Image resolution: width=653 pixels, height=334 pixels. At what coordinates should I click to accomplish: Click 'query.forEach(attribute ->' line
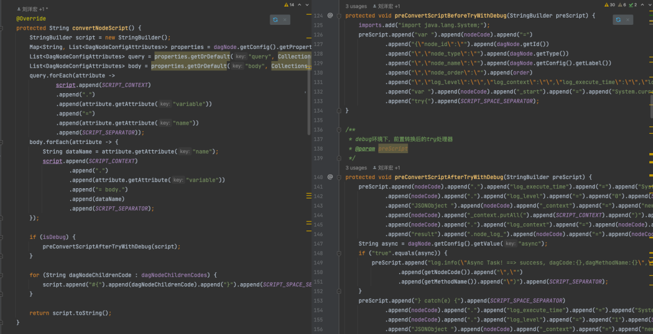[x=73, y=76]
